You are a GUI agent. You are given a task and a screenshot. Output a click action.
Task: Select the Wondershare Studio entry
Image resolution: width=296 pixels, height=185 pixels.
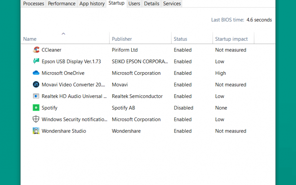[x=64, y=131]
